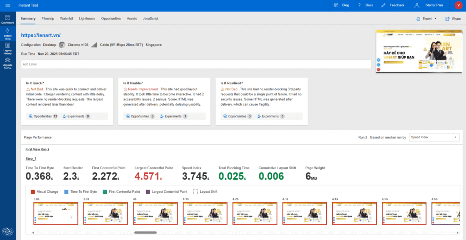This screenshot has width=466, height=240.
Task: Click the purple Largest Contentful Paint swatch
Action: click(148, 192)
